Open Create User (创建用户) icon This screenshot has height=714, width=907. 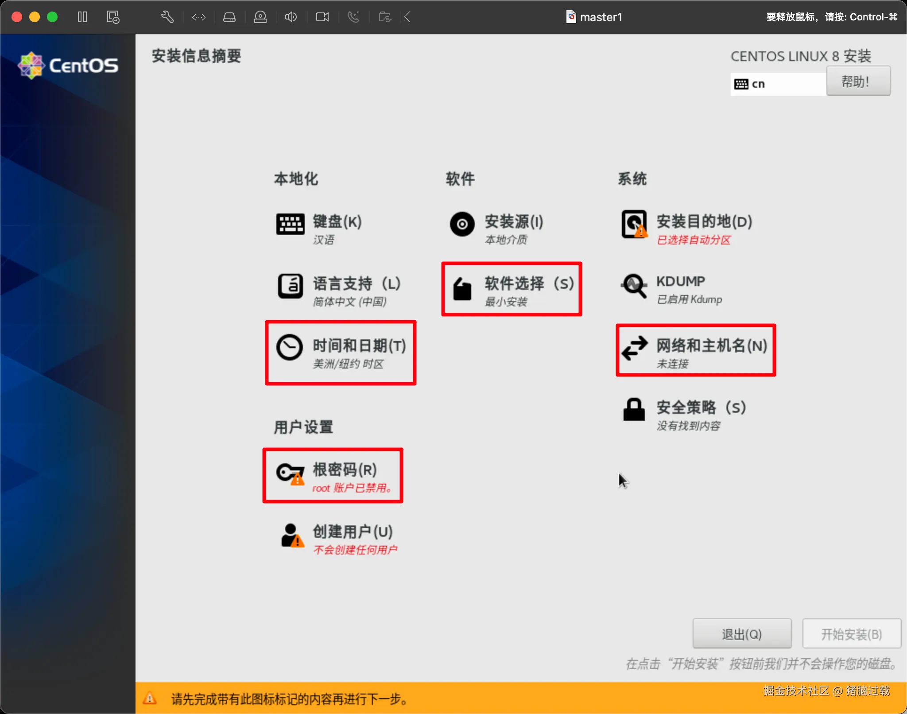(292, 535)
